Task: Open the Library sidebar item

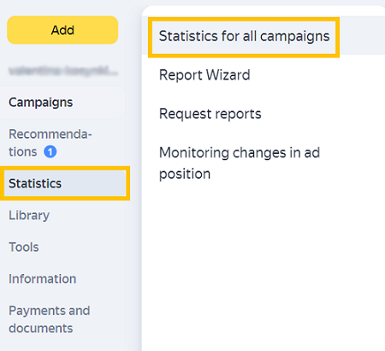Action: tap(29, 215)
